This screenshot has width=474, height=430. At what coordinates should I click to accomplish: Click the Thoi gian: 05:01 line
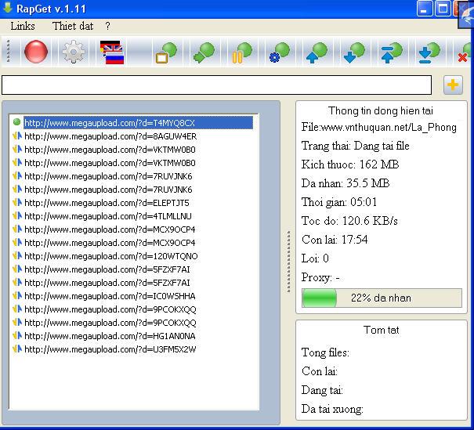click(339, 202)
